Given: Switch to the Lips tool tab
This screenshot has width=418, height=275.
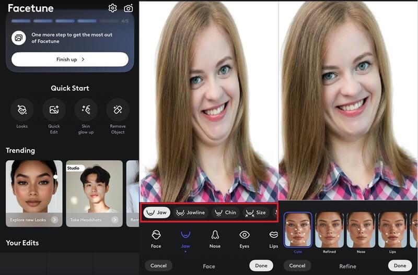Looking at the screenshot, I should [x=273, y=239].
